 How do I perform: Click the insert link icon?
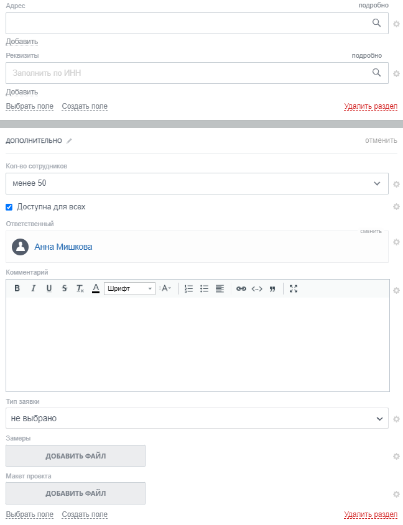pos(241,288)
